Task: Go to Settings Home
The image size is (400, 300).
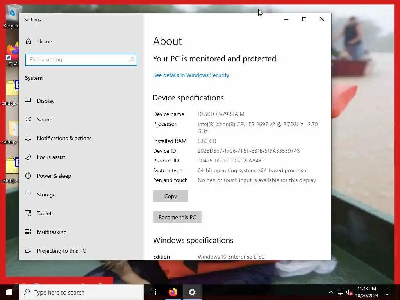Action: coord(39,41)
